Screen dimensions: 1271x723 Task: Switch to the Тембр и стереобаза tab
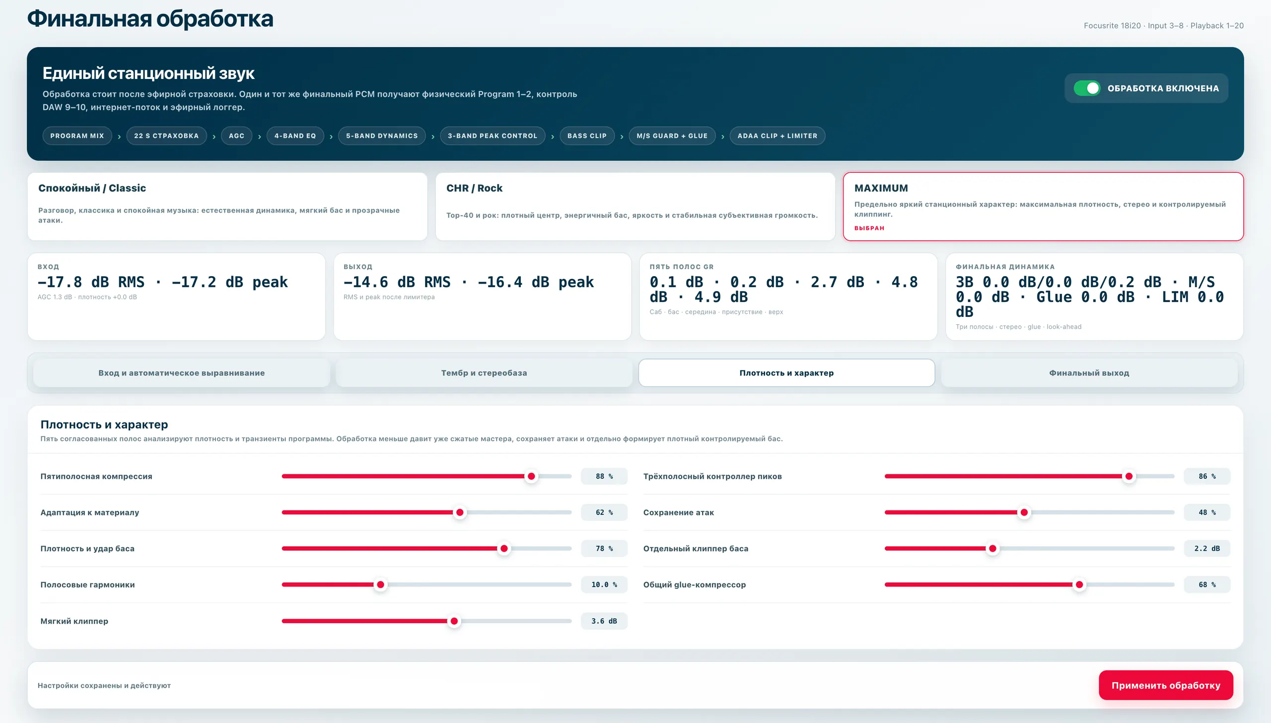[x=484, y=373]
